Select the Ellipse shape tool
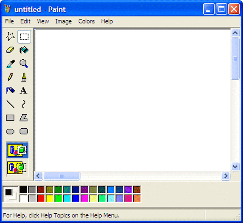The image size is (243, 223). 11,131
